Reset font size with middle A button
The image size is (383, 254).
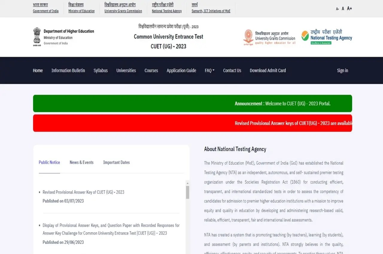pos(343,9)
